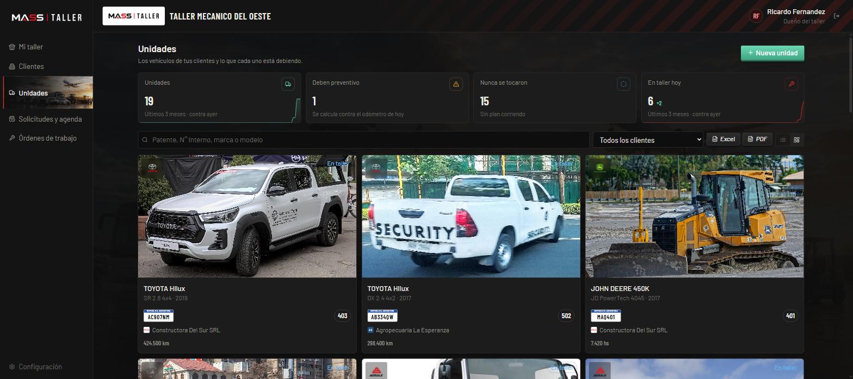853x379 pixels.
Task: Focus the patente search field
Action: coord(363,140)
